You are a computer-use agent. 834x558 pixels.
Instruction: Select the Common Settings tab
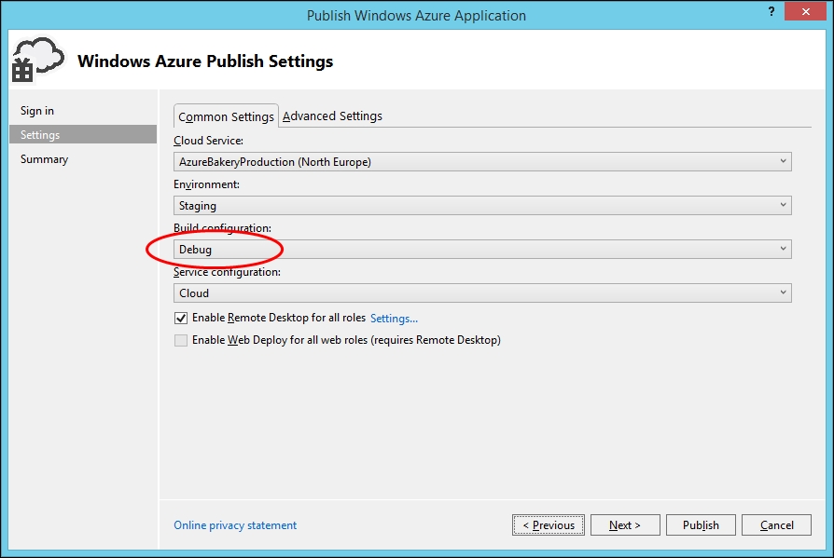[x=226, y=116]
